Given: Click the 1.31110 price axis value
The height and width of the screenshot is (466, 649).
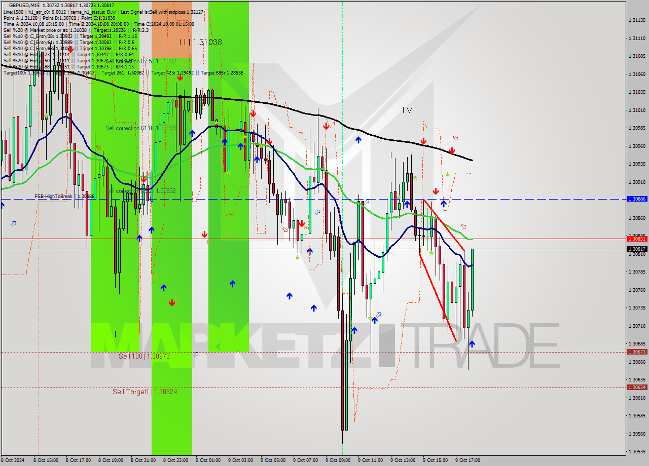Looking at the screenshot, I should pos(637,38).
